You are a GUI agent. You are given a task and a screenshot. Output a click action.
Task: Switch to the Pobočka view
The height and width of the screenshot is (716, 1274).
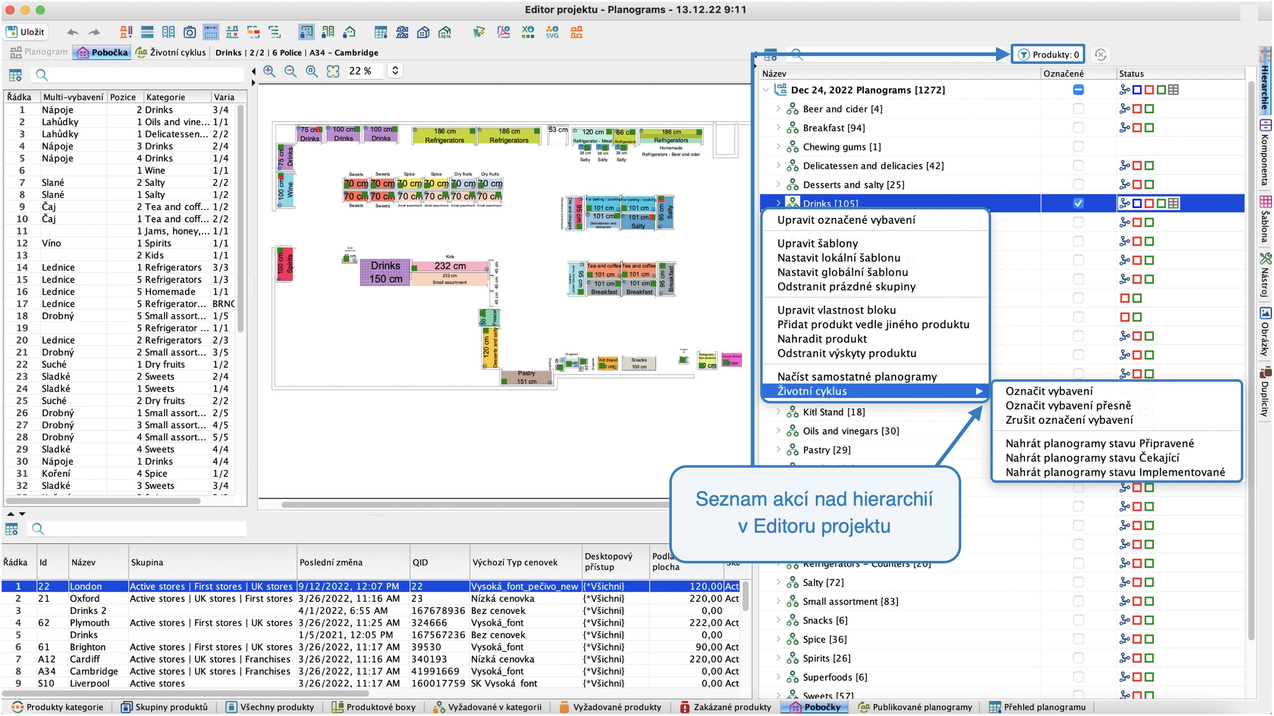(102, 52)
